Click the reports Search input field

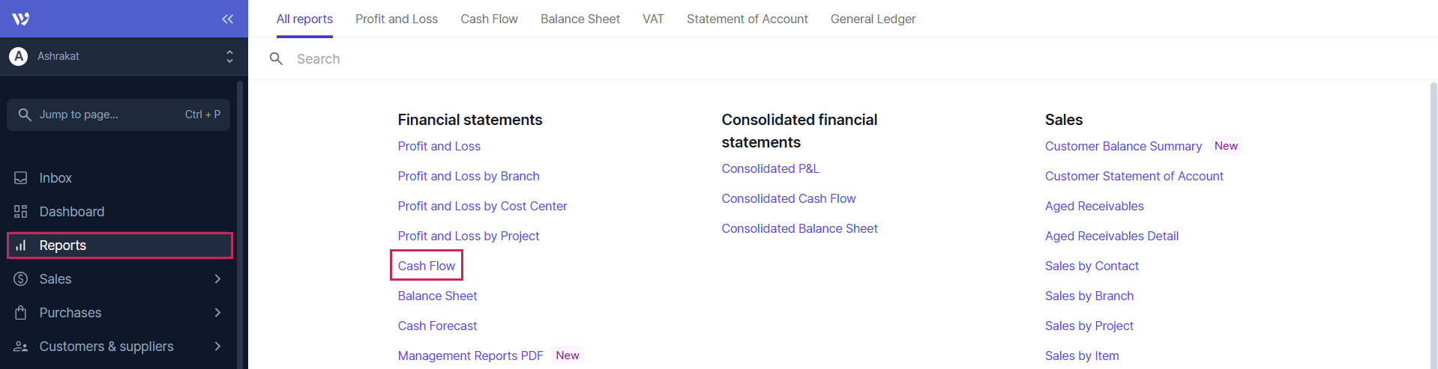(600, 59)
